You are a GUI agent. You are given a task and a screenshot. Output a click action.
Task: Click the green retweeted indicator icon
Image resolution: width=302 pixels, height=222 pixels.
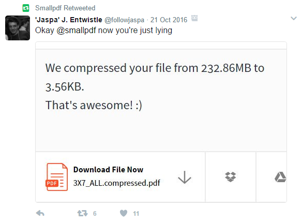click(26, 8)
